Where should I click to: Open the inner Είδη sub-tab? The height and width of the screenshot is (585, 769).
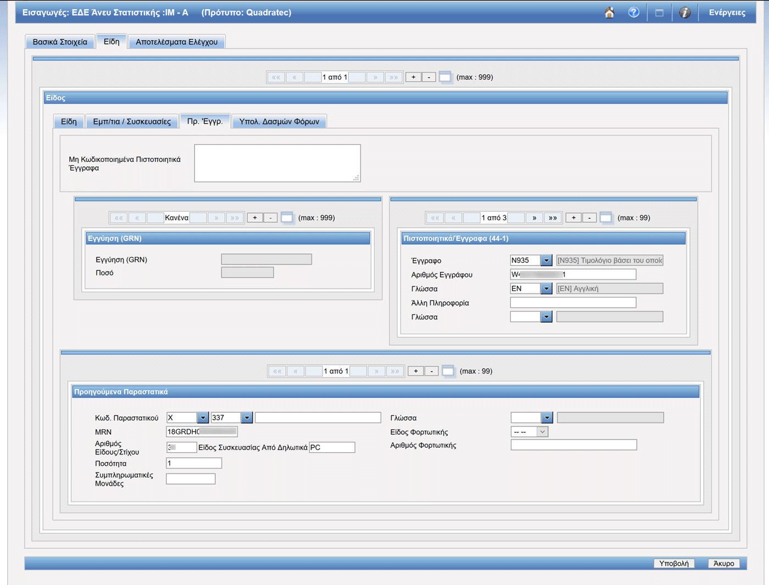[x=69, y=121]
